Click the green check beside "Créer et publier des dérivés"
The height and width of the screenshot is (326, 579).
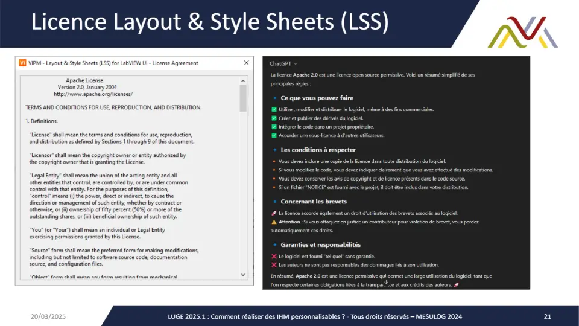click(274, 118)
